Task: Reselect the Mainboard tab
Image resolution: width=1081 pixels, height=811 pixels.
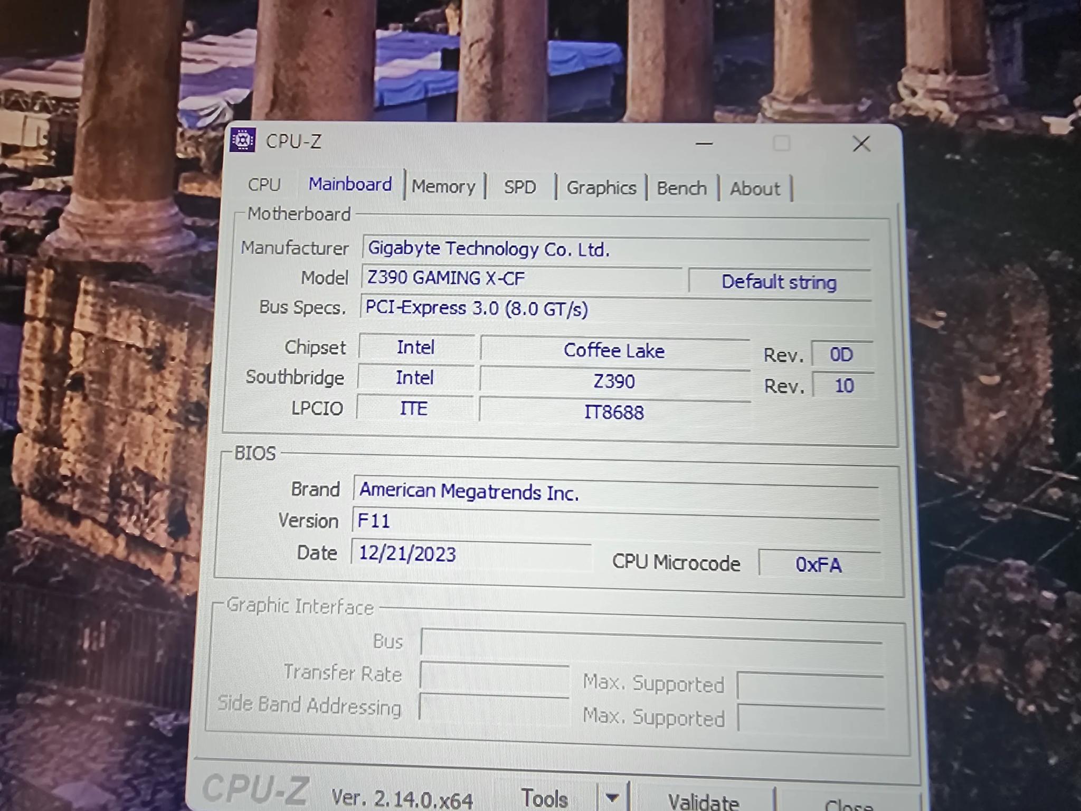Action: (350, 185)
